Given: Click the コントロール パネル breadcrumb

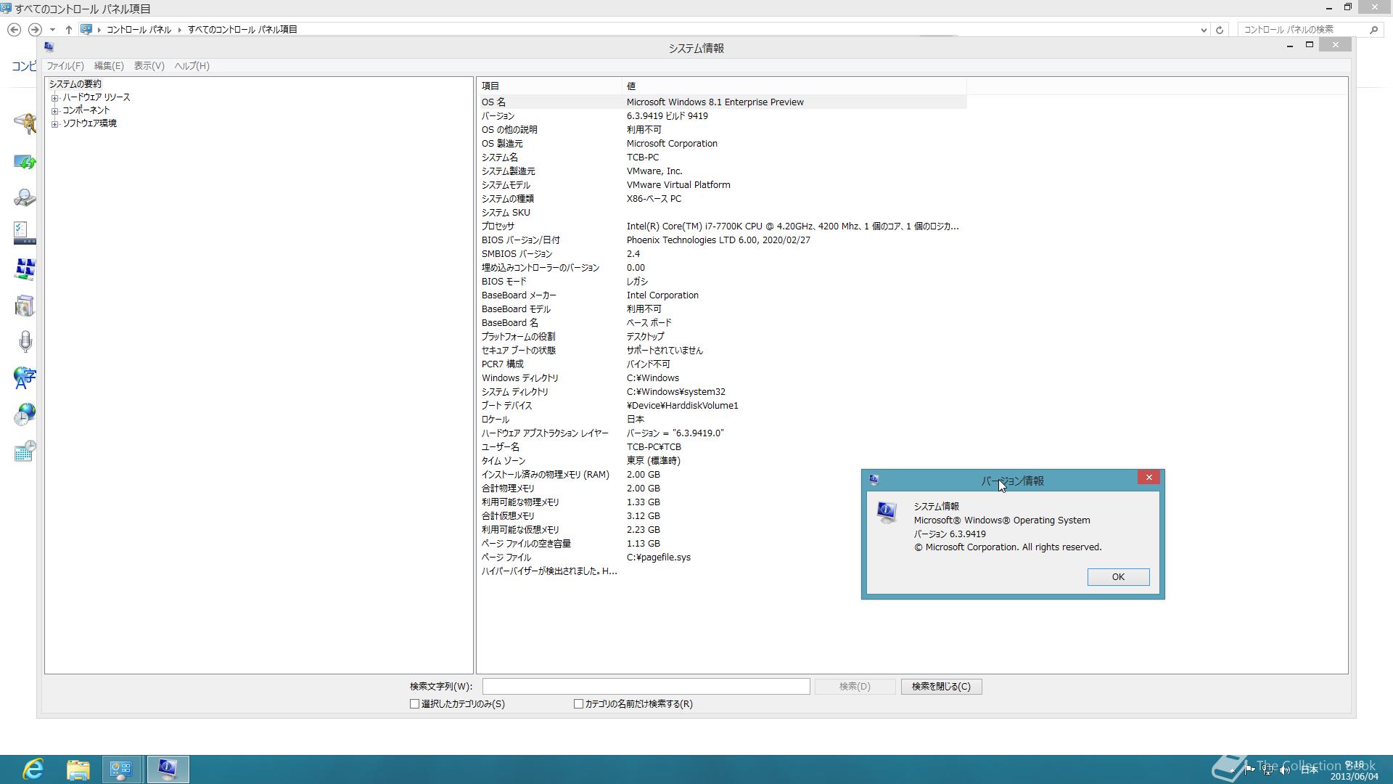Looking at the screenshot, I should click(139, 30).
